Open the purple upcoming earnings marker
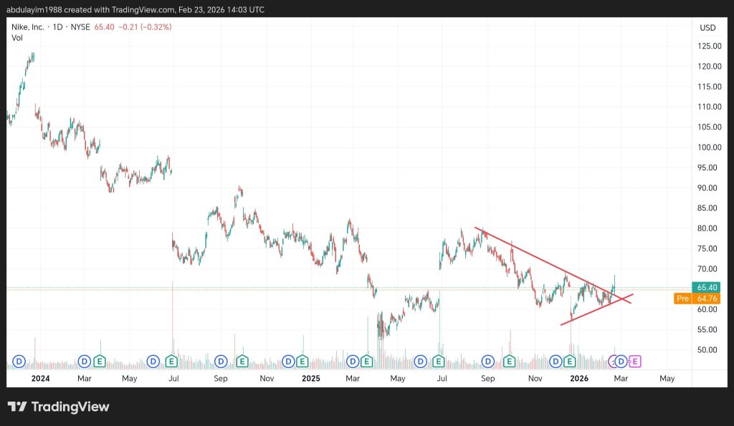 click(635, 362)
